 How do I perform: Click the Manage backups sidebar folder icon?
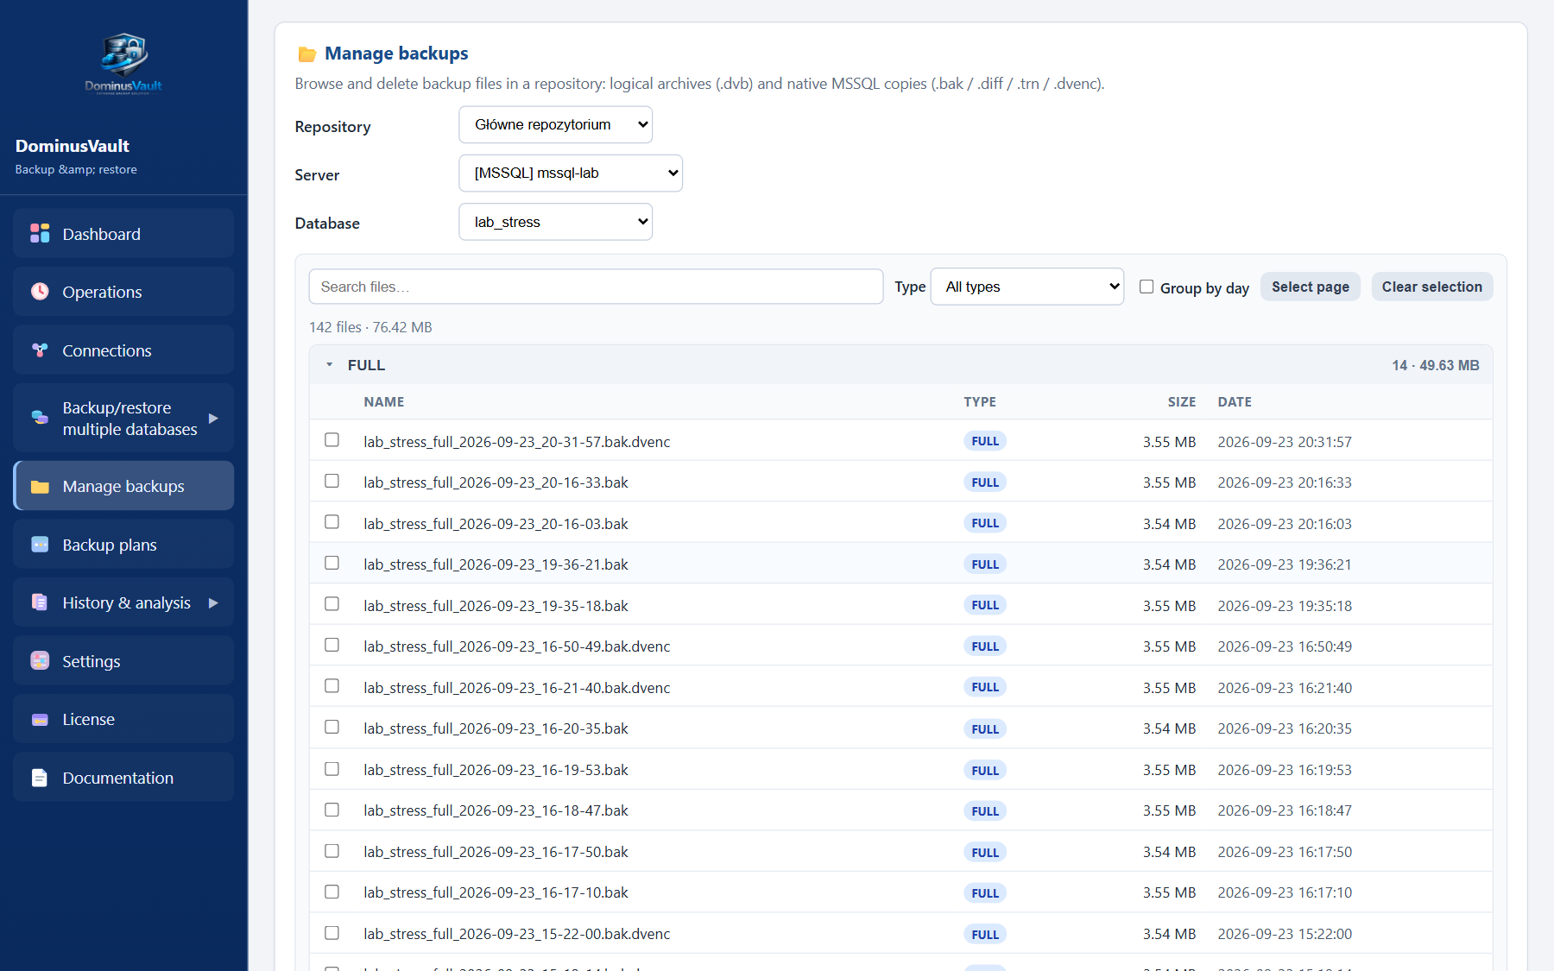click(40, 486)
